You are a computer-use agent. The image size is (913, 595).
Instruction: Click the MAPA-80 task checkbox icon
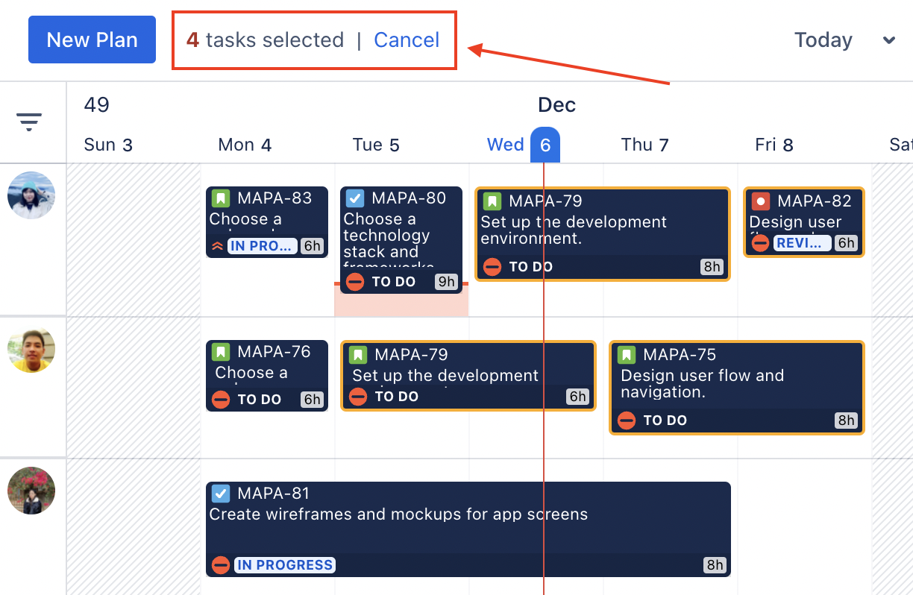pyautogui.click(x=355, y=198)
